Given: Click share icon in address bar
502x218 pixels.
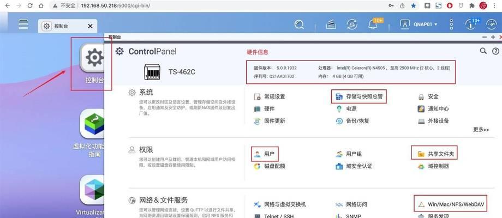Looking at the screenshot, I should pyautogui.click(x=402, y=5).
